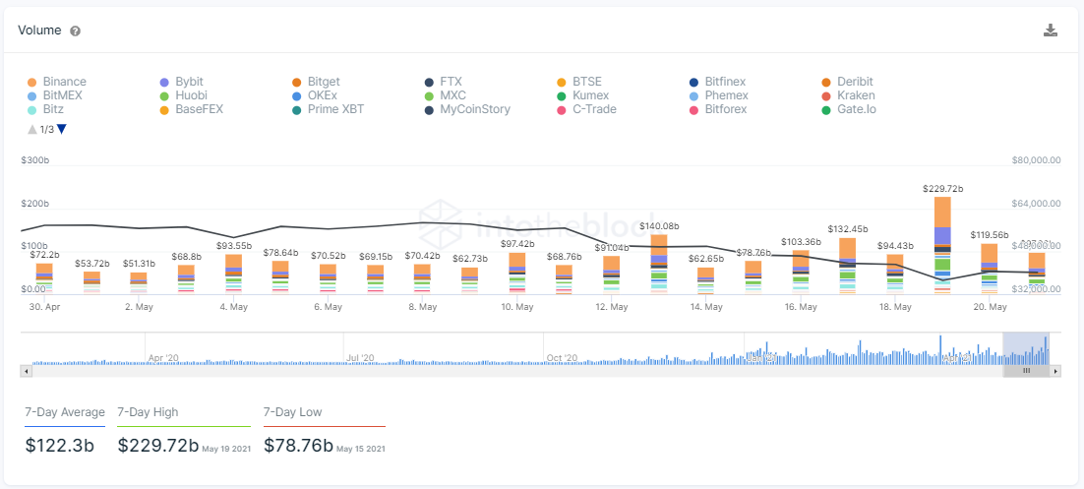Hide Bitforex series in legend
This screenshot has width=1084, height=489.
coord(718,109)
